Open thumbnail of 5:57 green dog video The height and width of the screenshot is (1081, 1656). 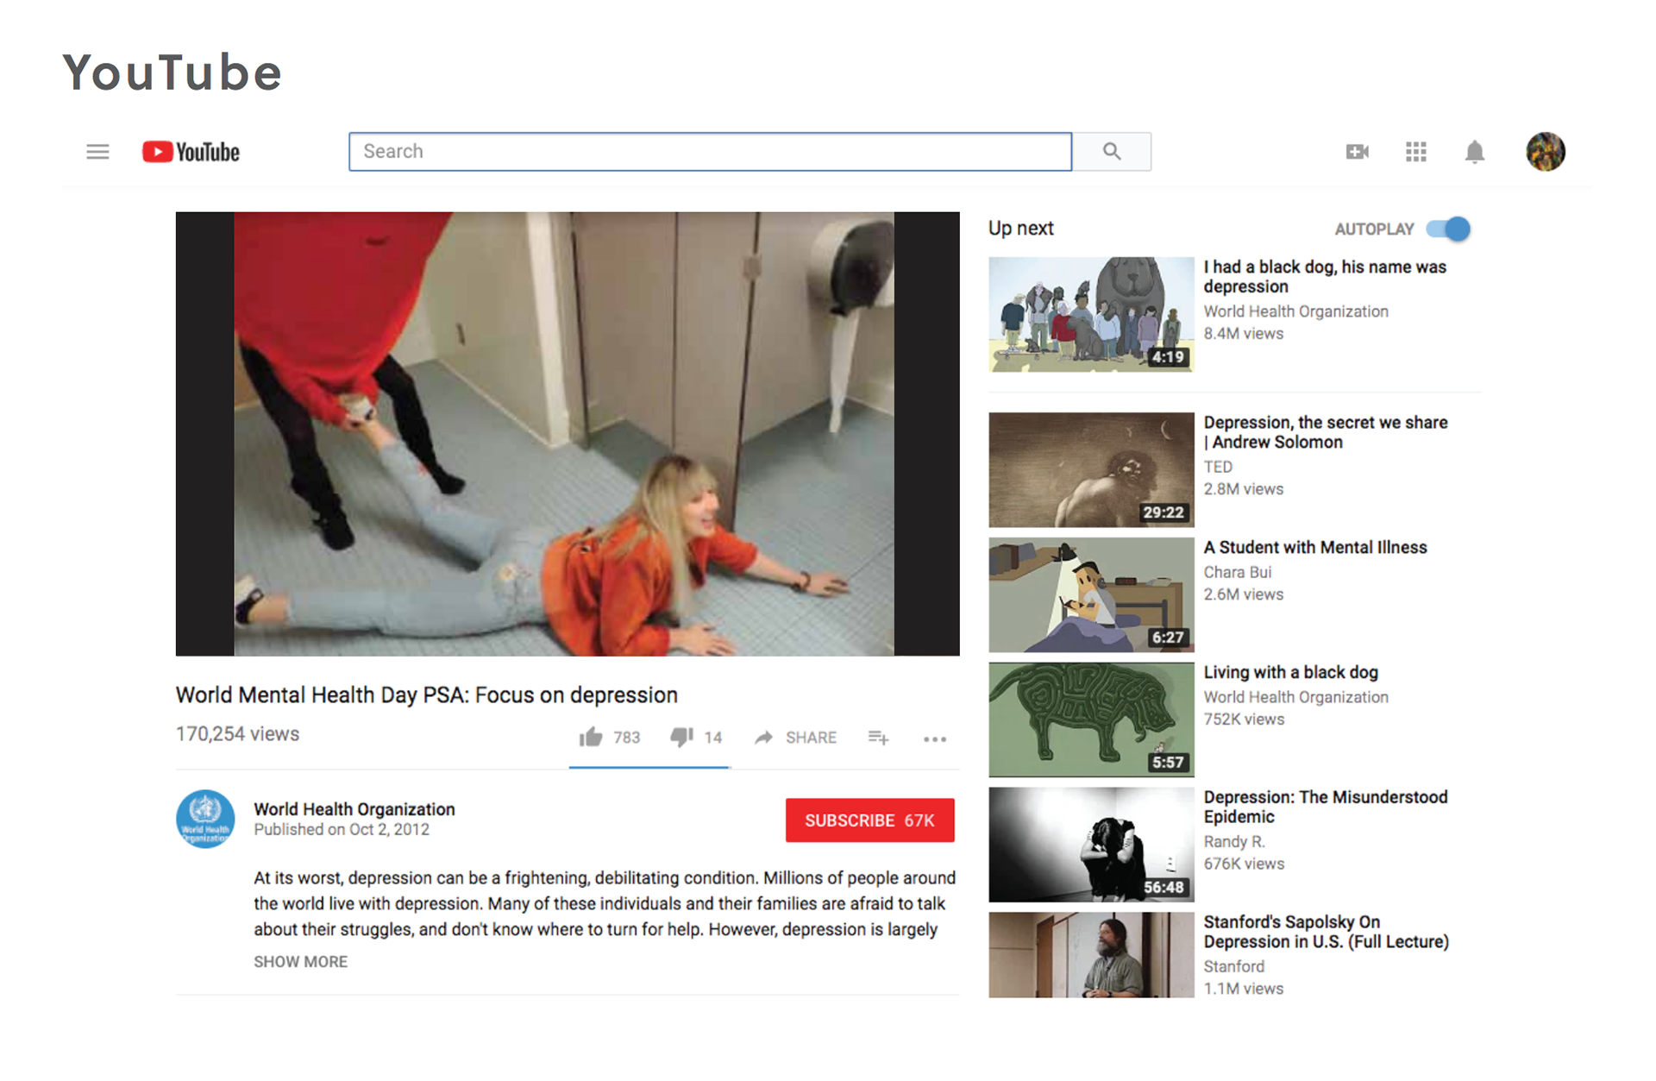coord(1091,720)
